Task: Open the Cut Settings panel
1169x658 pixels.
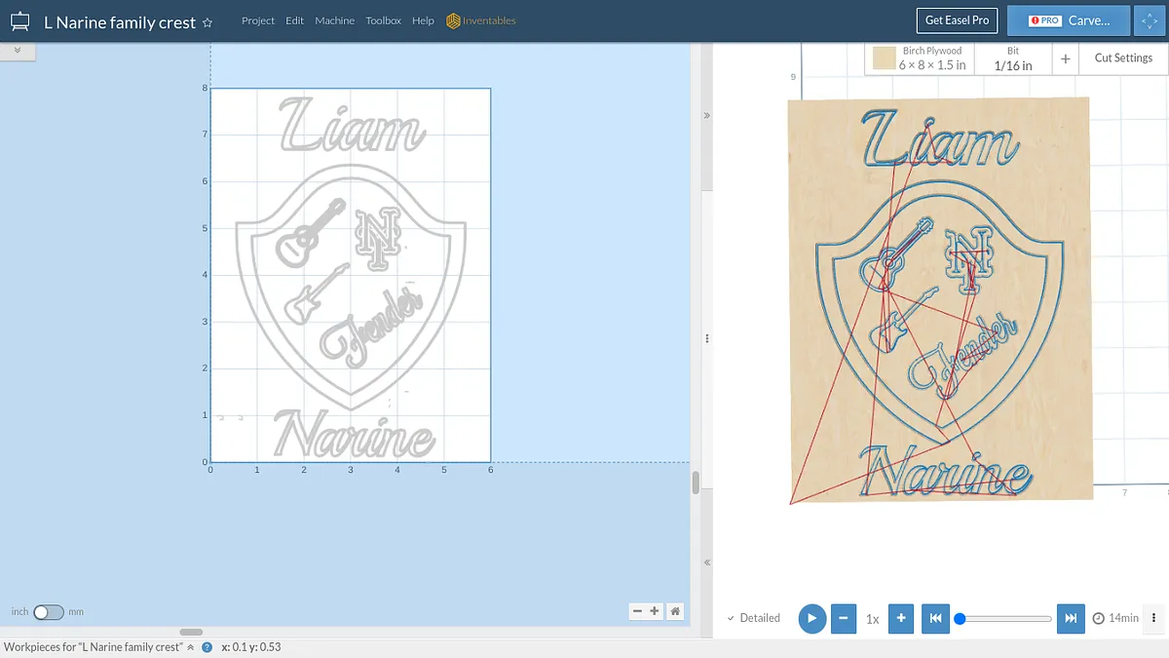Action: 1123,58
